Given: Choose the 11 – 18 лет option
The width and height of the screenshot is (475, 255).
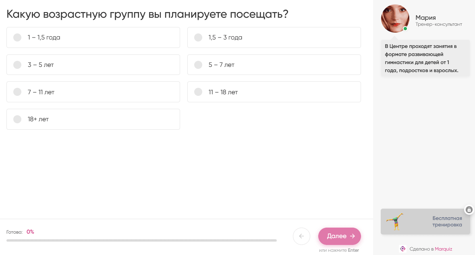Looking at the screenshot, I should pyautogui.click(x=198, y=92).
